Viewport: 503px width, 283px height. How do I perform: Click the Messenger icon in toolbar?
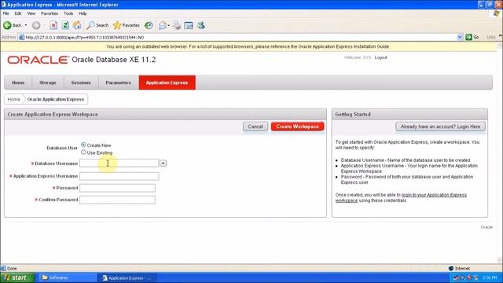tap(201, 25)
